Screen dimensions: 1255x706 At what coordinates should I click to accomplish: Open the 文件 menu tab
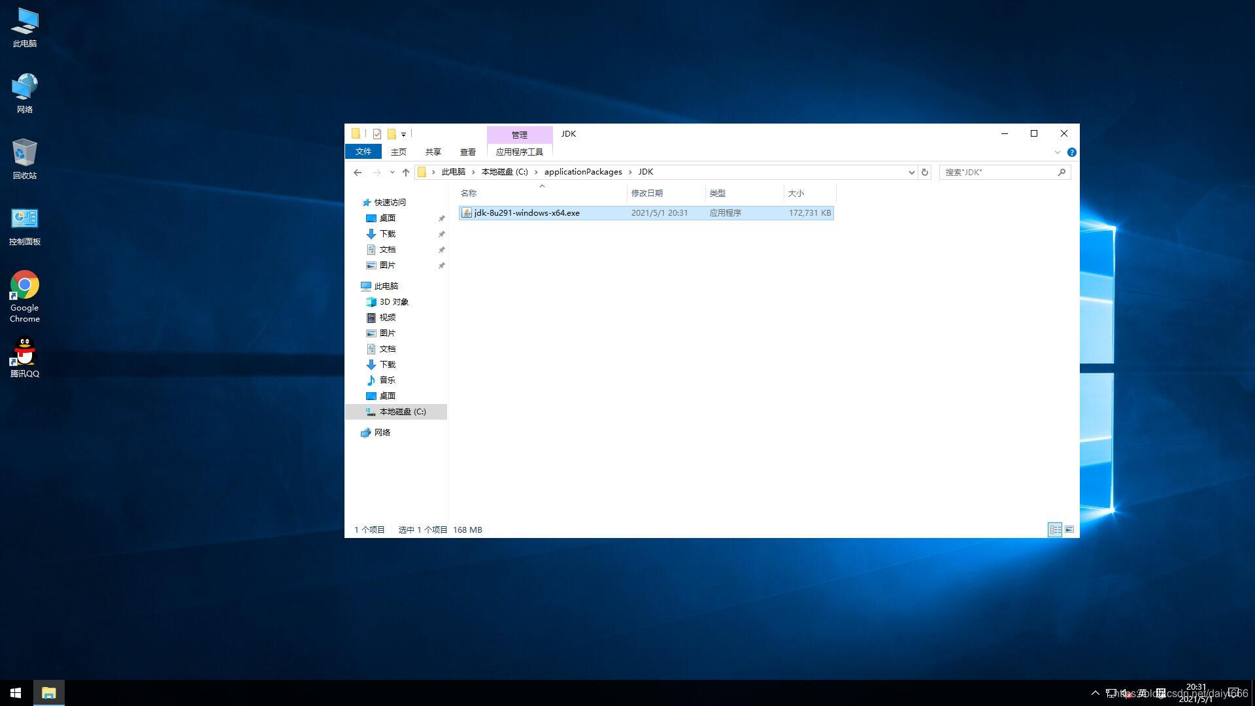coord(363,152)
